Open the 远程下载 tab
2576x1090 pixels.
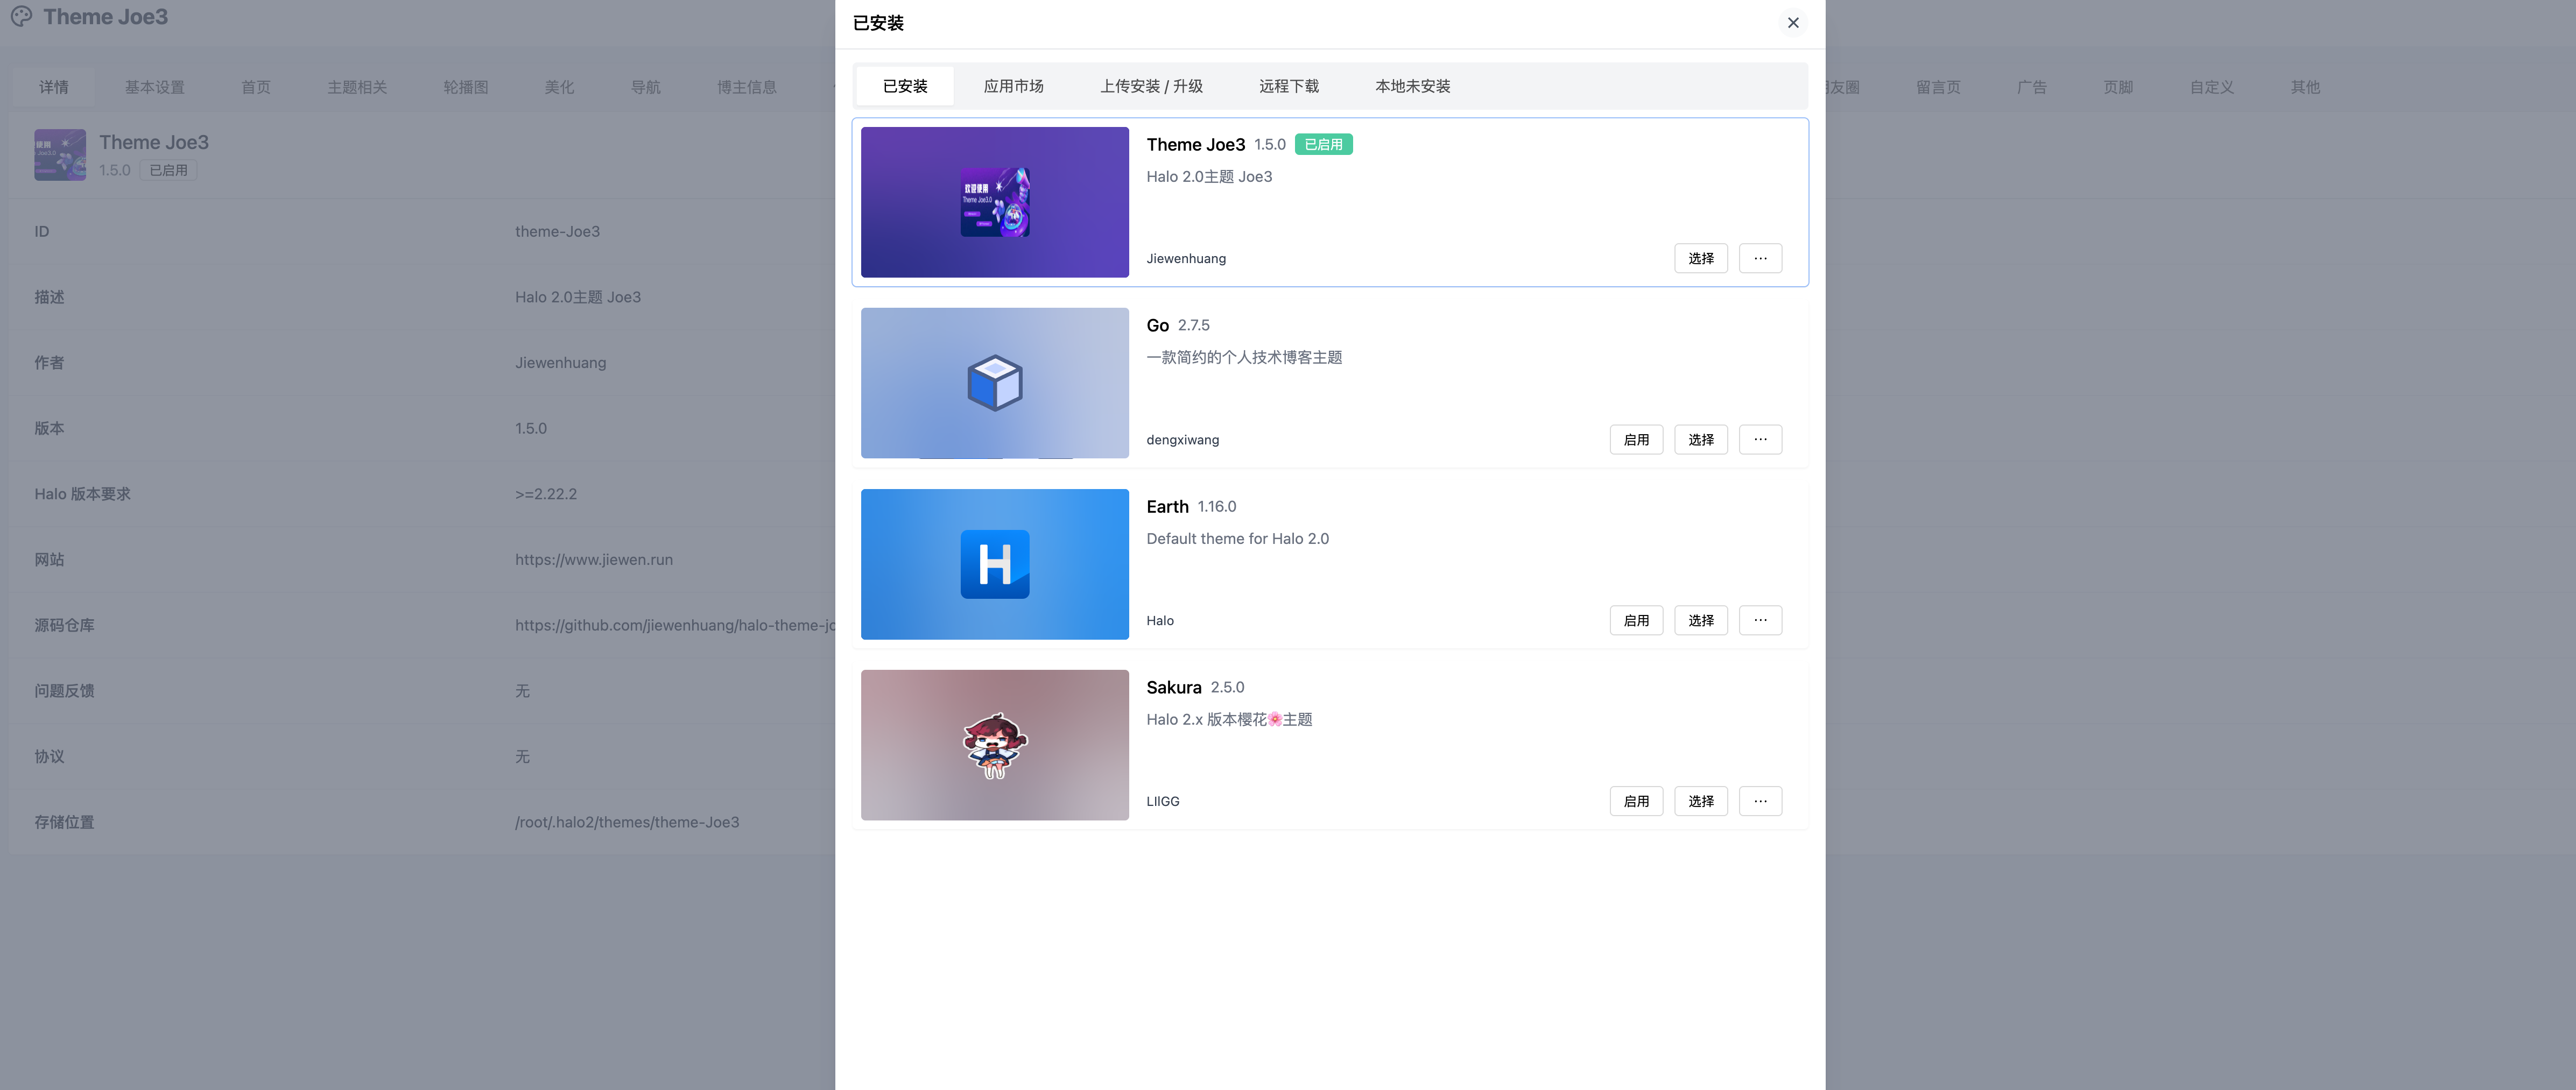(x=1289, y=86)
